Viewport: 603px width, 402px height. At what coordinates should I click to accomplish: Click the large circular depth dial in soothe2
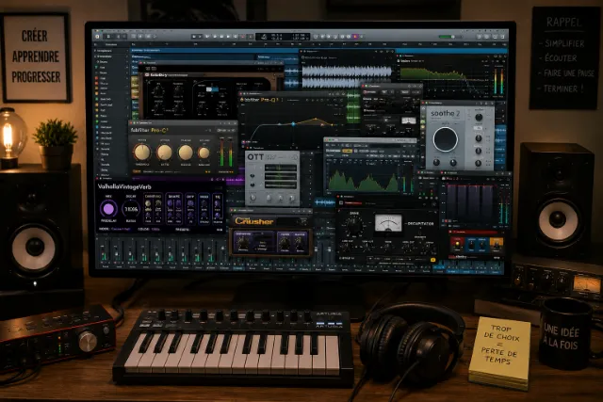(x=446, y=139)
